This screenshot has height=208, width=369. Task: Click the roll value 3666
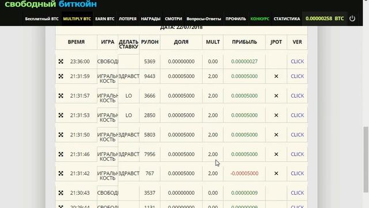(x=150, y=96)
